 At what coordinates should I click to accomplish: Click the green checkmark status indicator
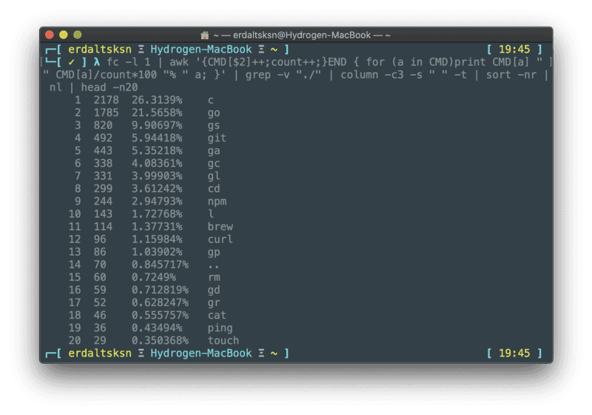tap(71, 62)
